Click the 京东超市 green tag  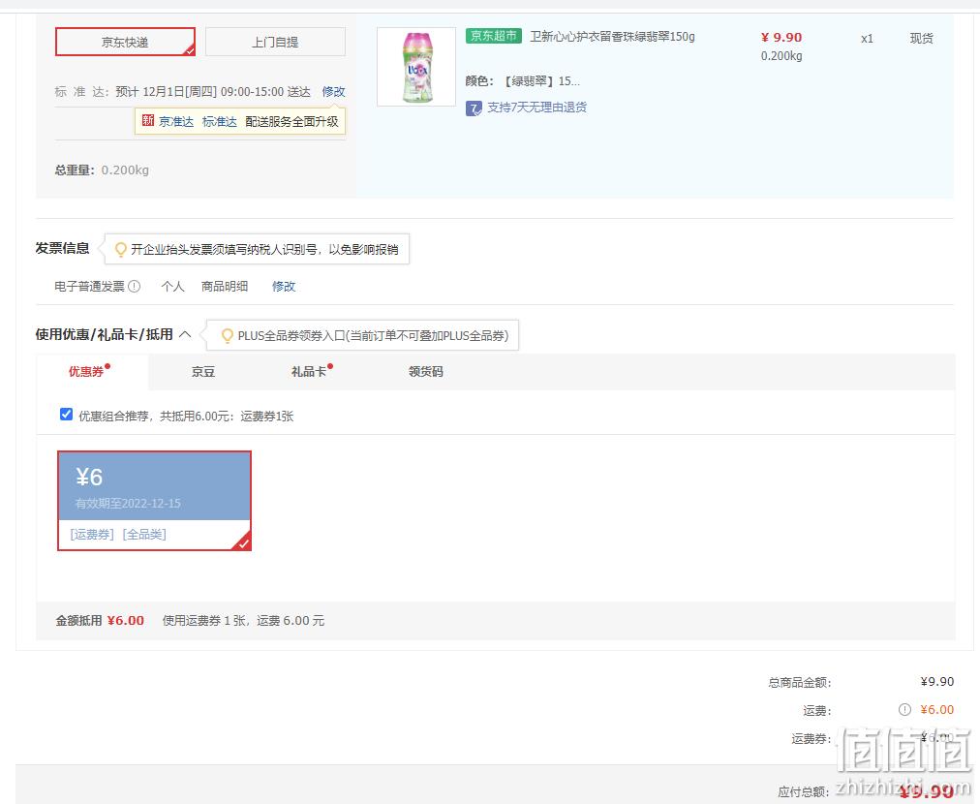point(493,36)
